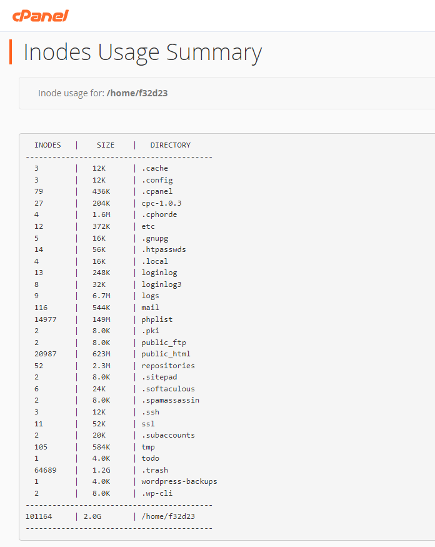The width and height of the screenshot is (435, 547).
Task: Select the cpc-1.0.3 directory name
Action: point(161,203)
